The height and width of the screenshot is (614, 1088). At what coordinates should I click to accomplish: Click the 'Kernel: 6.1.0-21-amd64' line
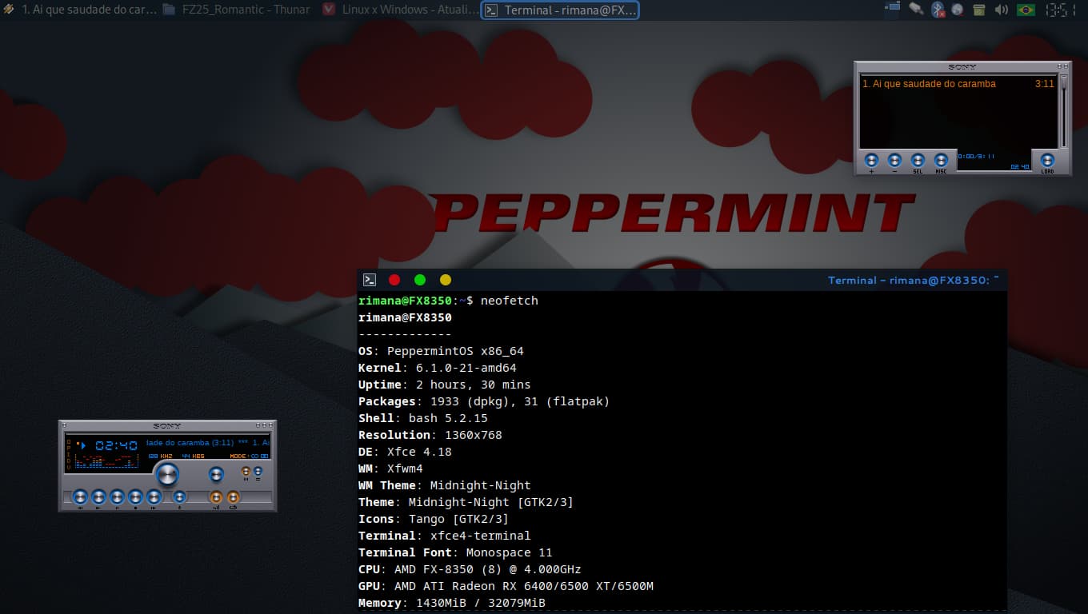pyautogui.click(x=438, y=368)
